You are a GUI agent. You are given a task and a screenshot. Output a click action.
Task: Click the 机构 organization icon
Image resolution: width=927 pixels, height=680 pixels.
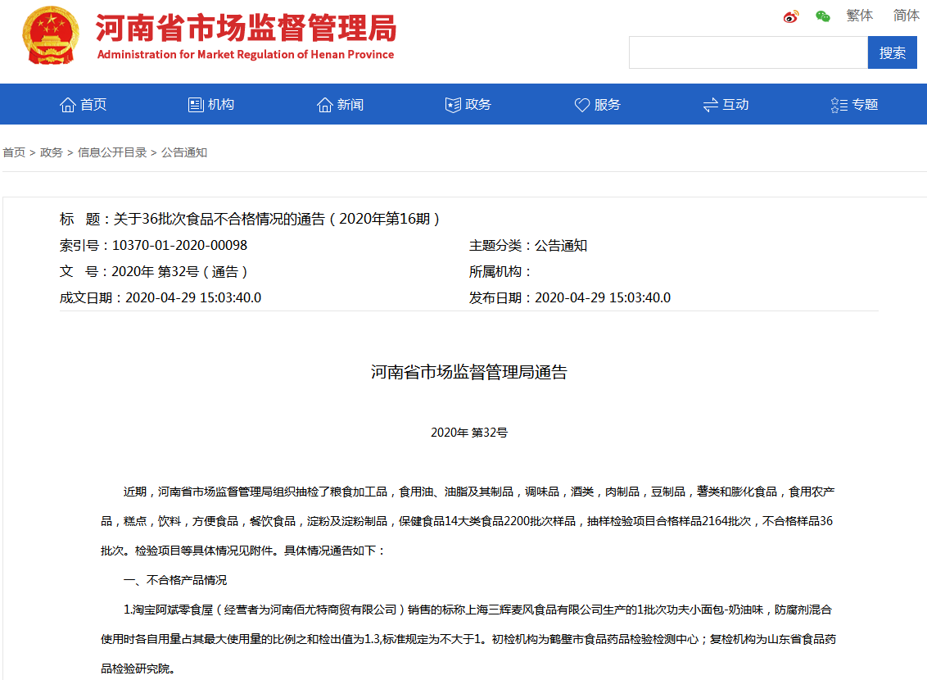click(195, 103)
